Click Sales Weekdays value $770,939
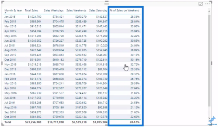The height and width of the screenshot is (127, 219). coord(58,98)
